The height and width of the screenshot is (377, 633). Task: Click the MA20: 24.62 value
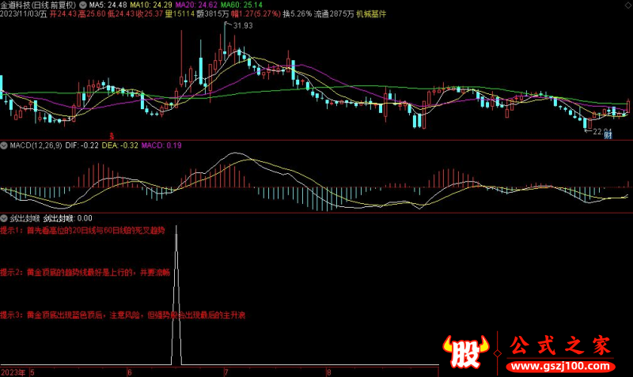(196, 6)
